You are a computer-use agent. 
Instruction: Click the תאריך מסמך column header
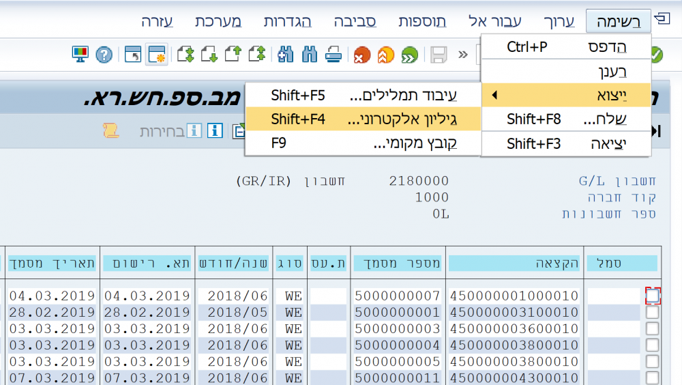pyautogui.click(x=52, y=263)
